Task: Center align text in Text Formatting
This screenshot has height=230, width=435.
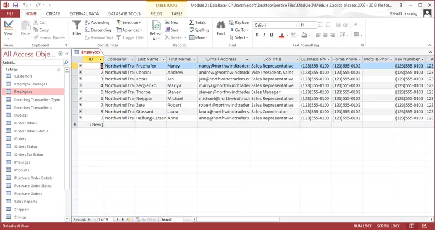Action: click(x=325, y=35)
